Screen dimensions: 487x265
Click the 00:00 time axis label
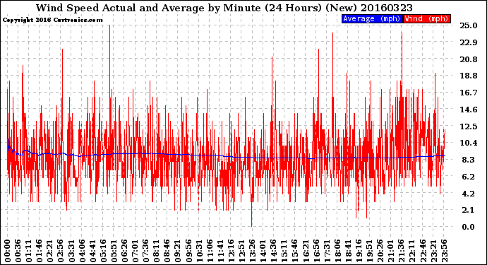click(x=8, y=251)
